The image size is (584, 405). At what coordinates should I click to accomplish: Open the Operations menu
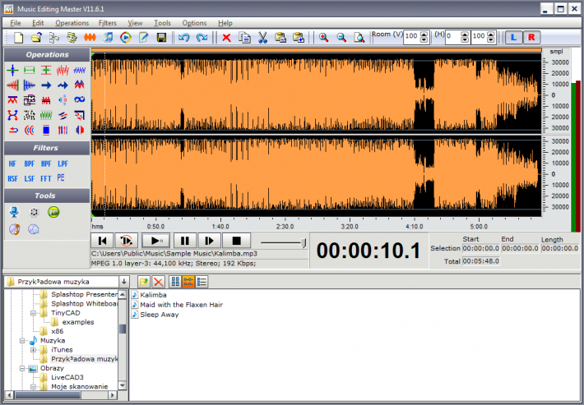click(72, 23)
